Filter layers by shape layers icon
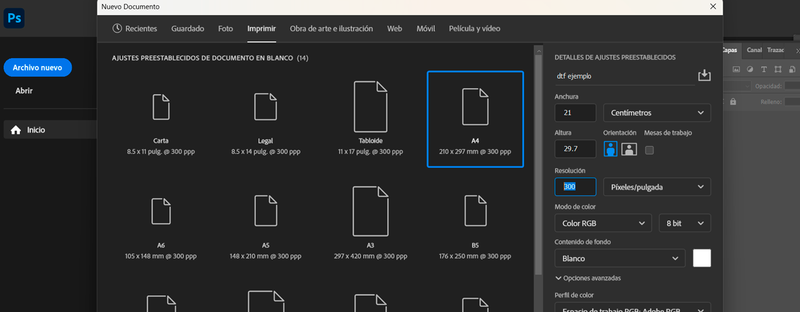This screenshot has height=312, width=800. coord(777,69)
